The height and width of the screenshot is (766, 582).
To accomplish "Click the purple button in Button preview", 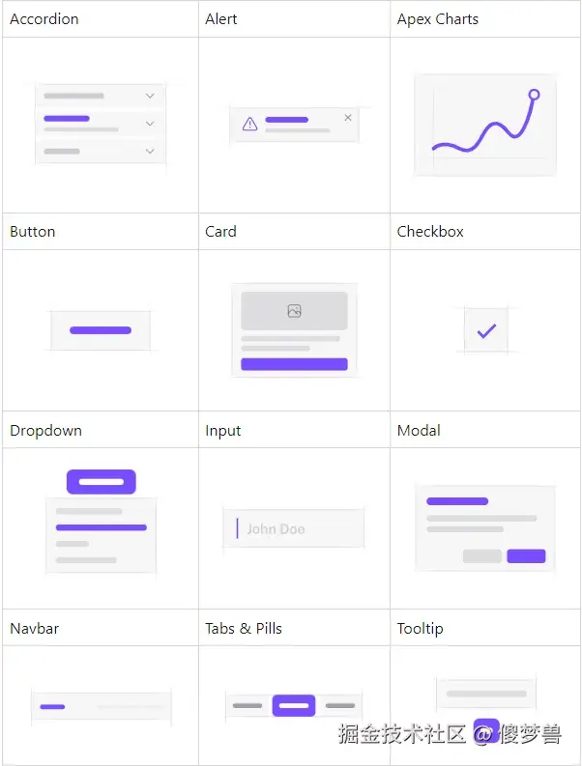I will pyautogui.click(x=100, y=330).
